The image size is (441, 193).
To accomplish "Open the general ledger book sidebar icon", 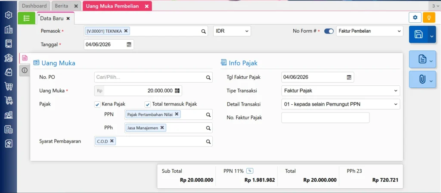I will [x=9, y=44].
